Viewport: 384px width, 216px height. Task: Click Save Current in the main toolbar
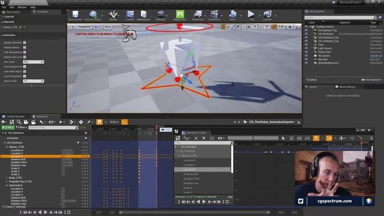pyautogui.click(x=75, y=16)
